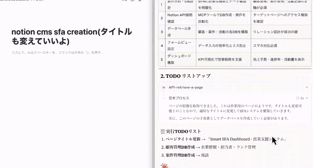Click the empty body placeholder text 入力して
The width and height of the screenshot is (313, 168).
pyautogui.click(x=57, y=53)
